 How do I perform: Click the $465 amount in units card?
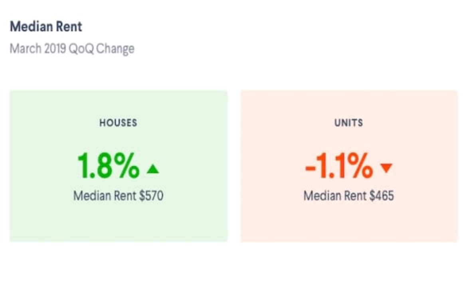pos(382,196)
